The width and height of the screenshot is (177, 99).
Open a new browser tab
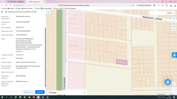coord(45,2)
